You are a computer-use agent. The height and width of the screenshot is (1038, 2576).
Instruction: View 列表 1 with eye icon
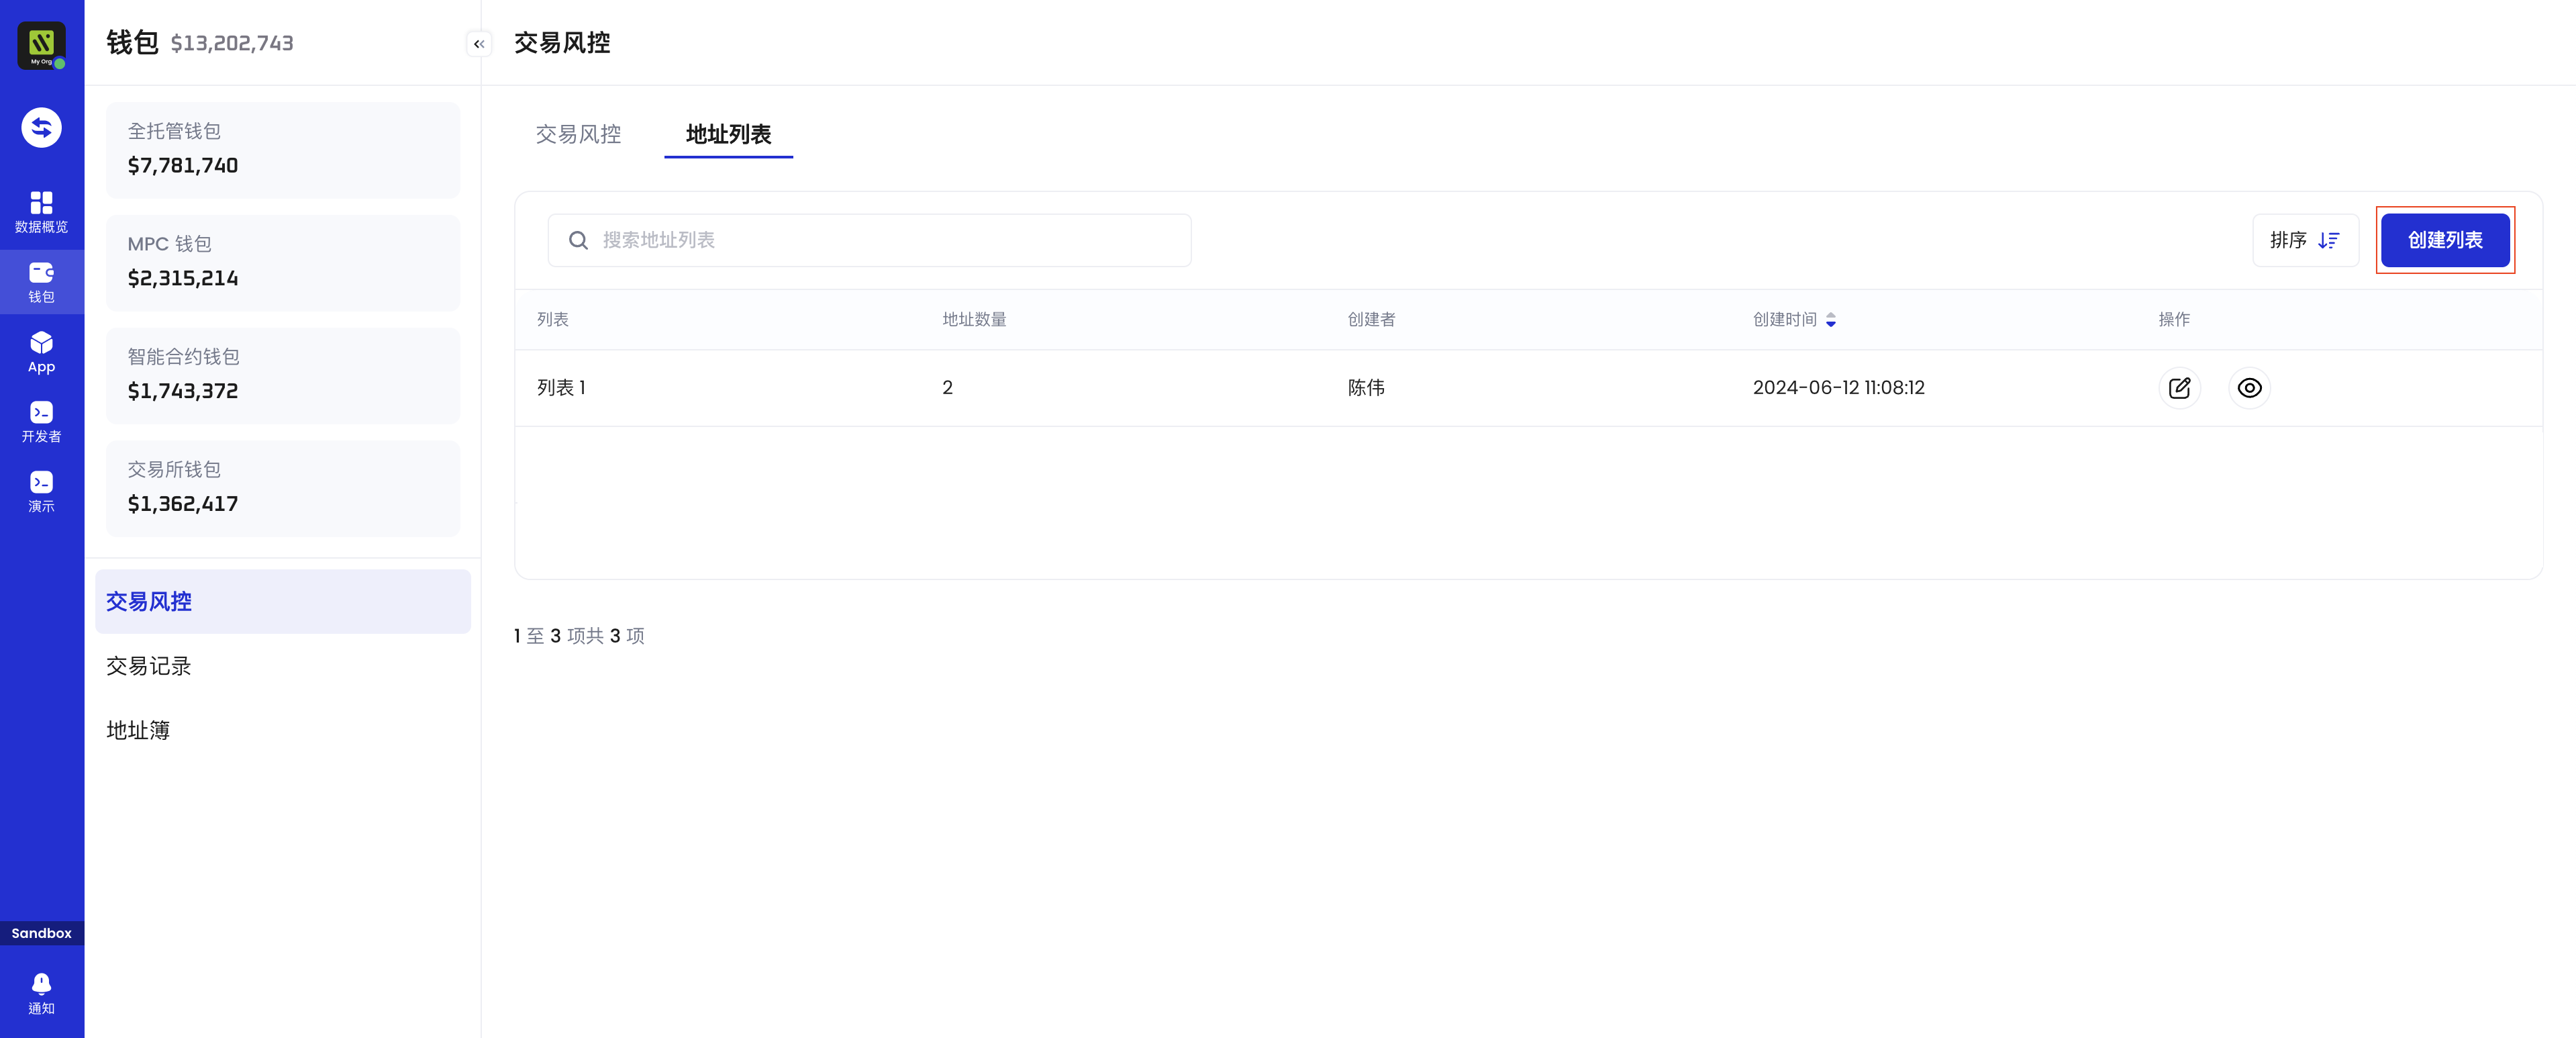coord(2249,388)
